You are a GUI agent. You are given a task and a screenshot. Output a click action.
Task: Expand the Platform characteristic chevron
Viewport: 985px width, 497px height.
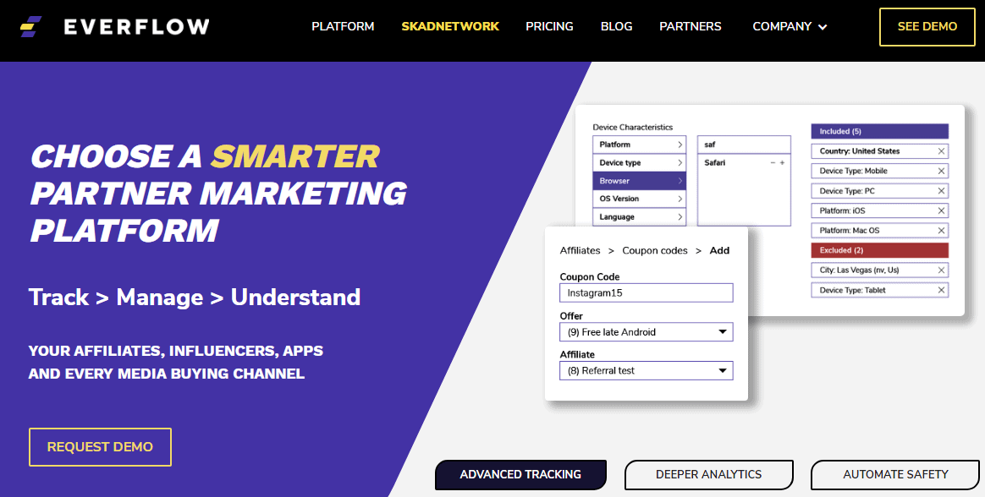tap(680, 145)
